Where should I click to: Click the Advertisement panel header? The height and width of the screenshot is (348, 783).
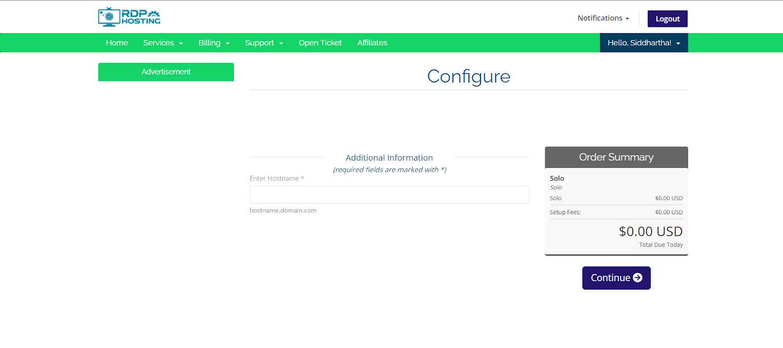(166, 72)
